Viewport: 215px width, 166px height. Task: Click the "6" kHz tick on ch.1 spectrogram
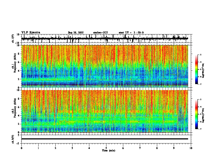19,62
